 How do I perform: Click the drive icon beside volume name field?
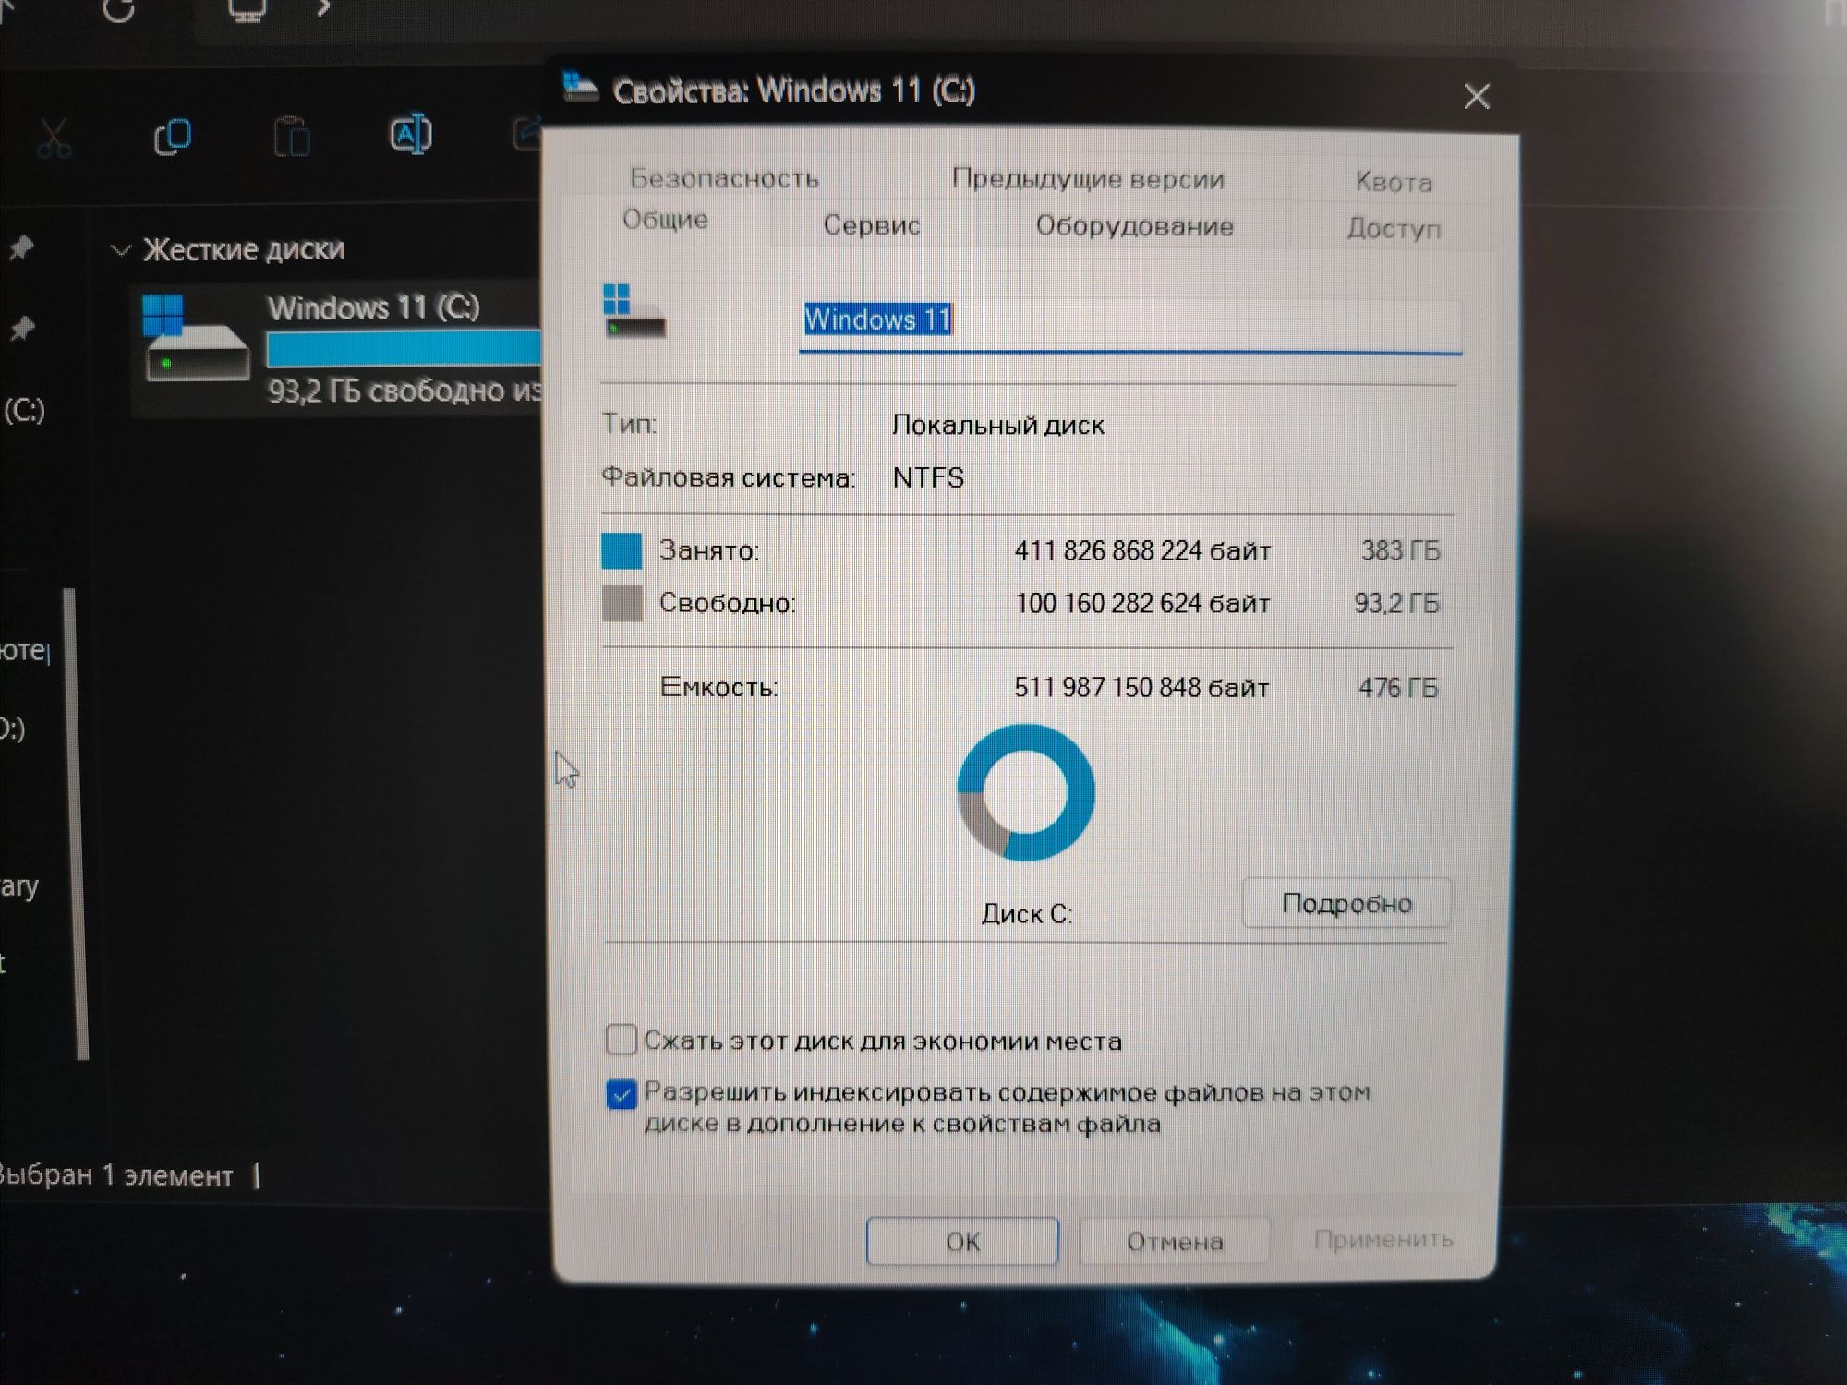click(x=634, y=311)
